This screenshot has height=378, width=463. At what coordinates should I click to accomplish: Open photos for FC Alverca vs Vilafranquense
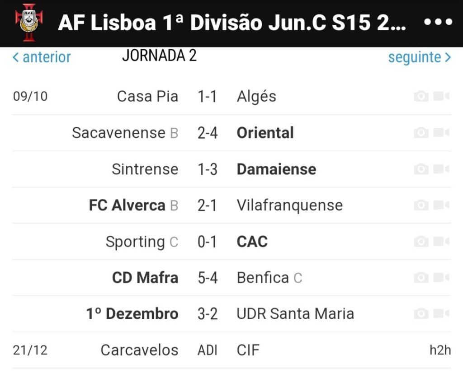point(421,205)
